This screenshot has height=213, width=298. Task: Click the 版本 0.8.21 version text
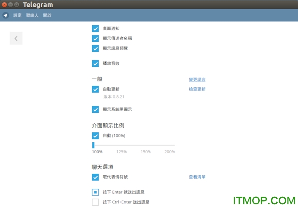114,97
